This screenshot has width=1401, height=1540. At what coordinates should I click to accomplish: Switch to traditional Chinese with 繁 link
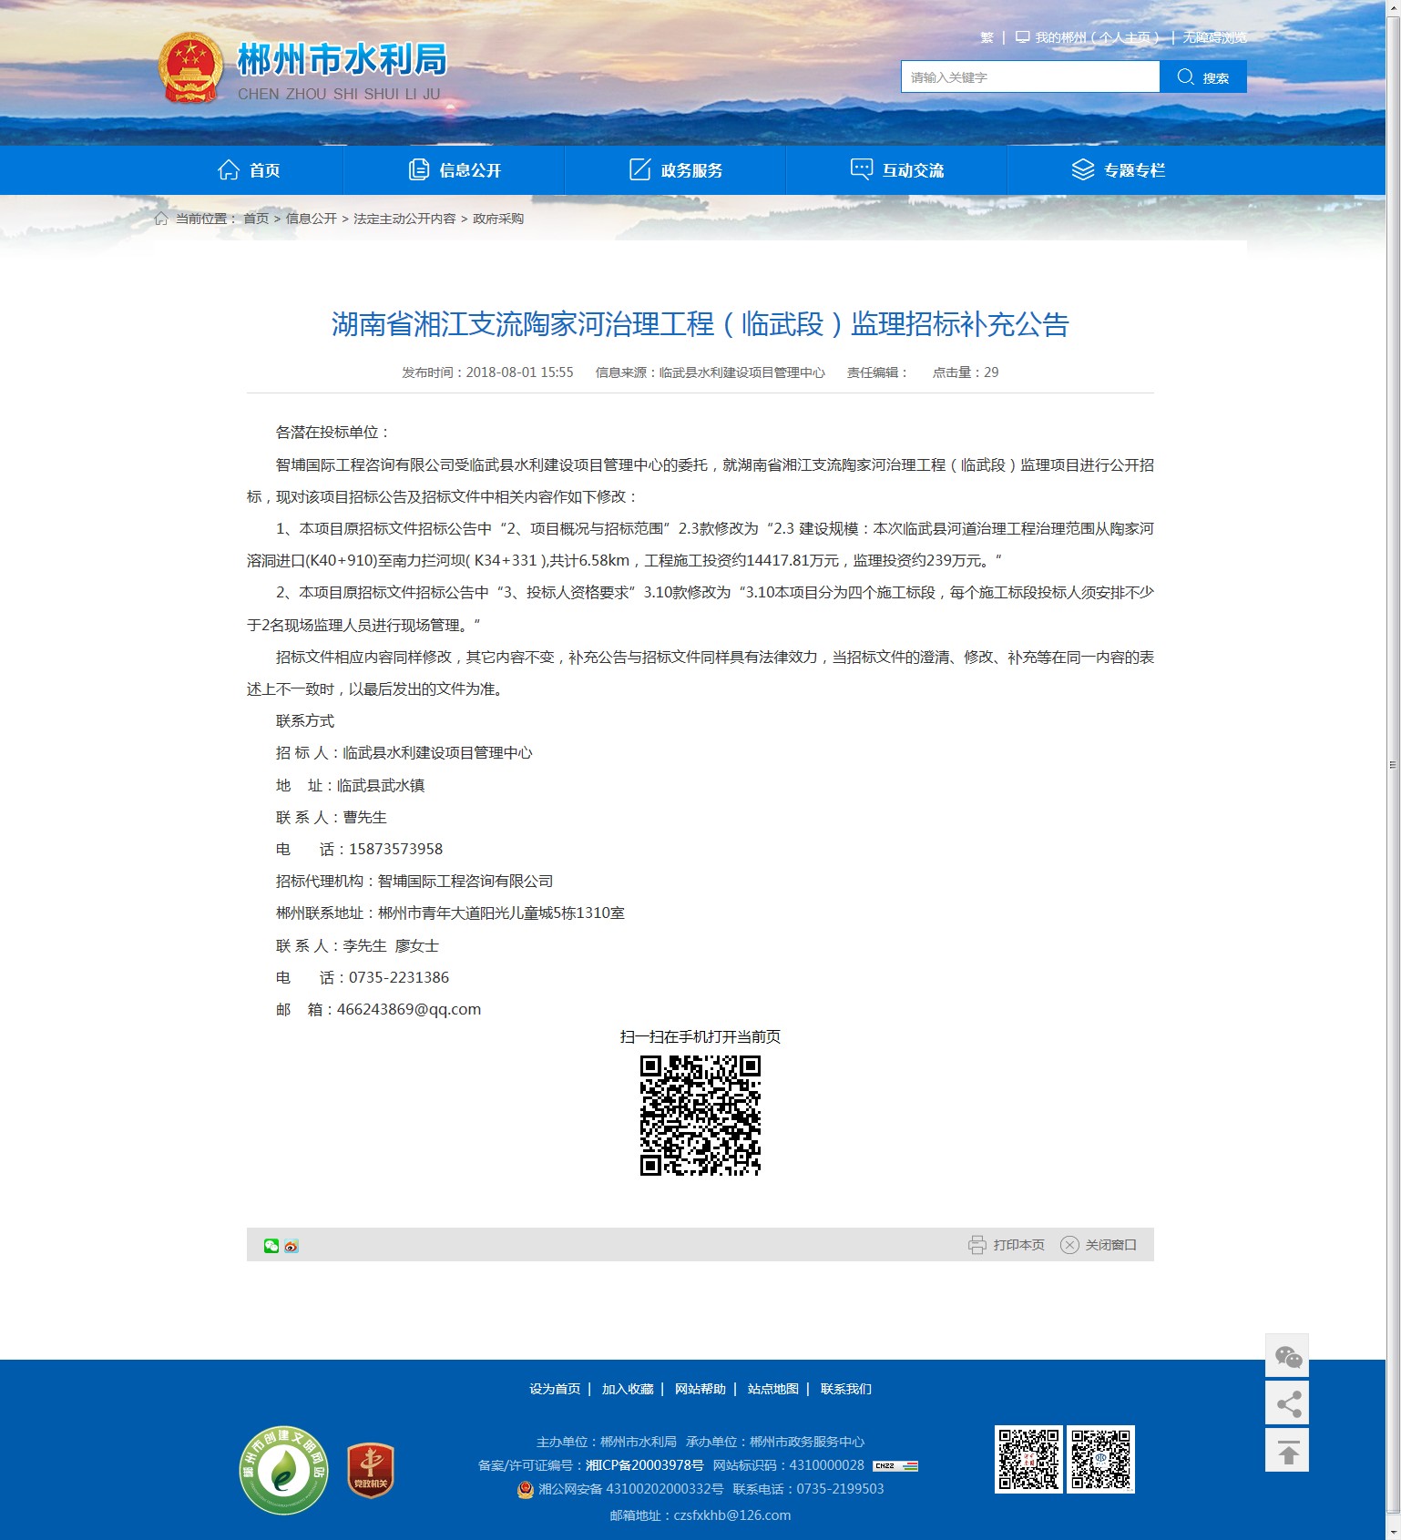pyautogui.click(x=987, y=37)
